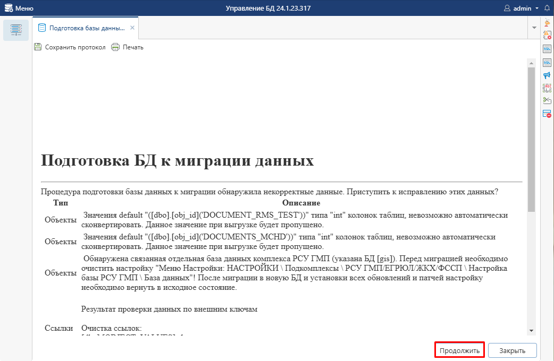The width and height of the screenshot is (554, 361).
Task: Click the DOCUMENT_RMS_TEST default value description
Action: 295,220
